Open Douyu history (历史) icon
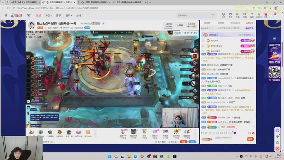The image size is (284, 160). 223,15
